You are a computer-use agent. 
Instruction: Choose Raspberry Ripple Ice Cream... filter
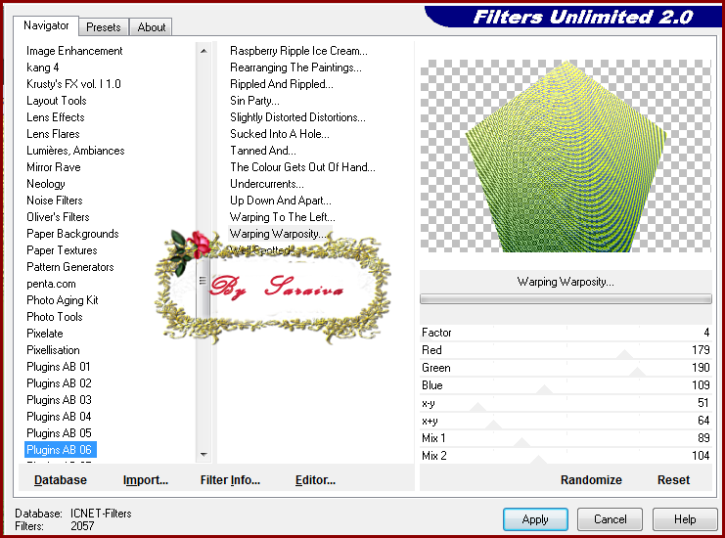pos(298,51)
